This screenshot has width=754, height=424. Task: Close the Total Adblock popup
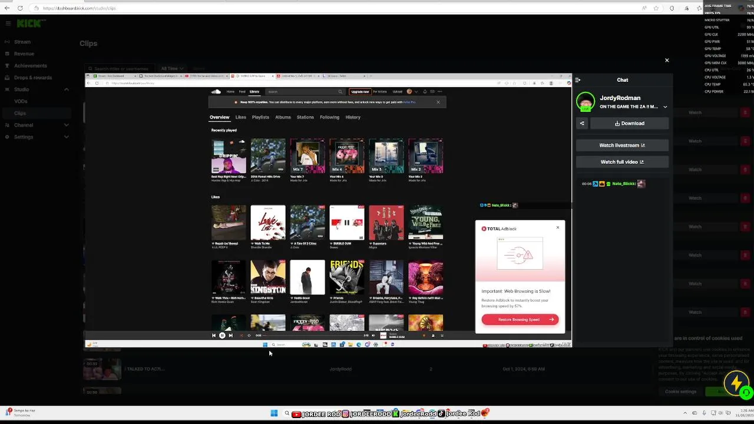[558, 227]
